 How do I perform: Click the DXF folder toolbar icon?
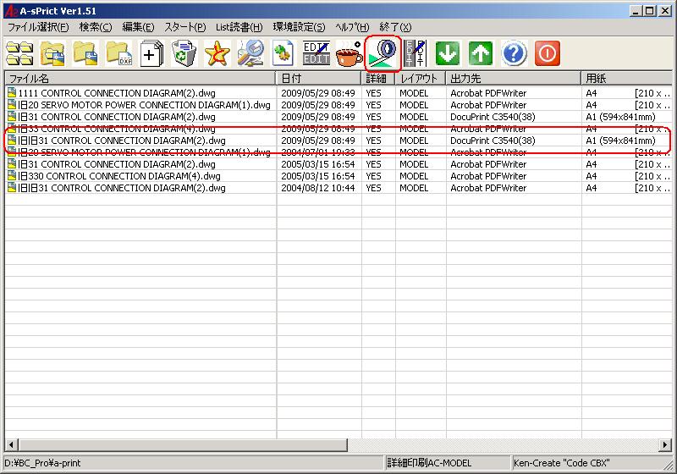coord(118,54)
